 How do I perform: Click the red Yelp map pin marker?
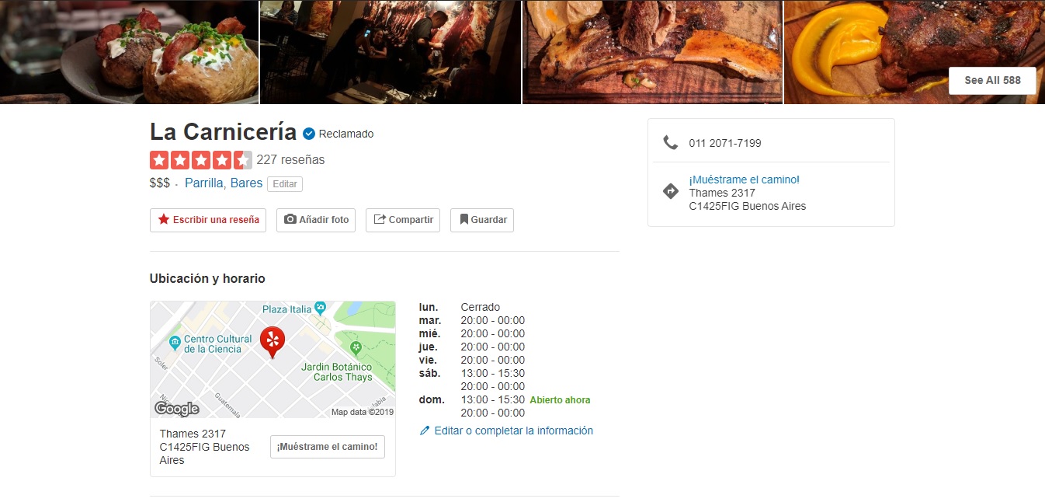pos(273,342)
